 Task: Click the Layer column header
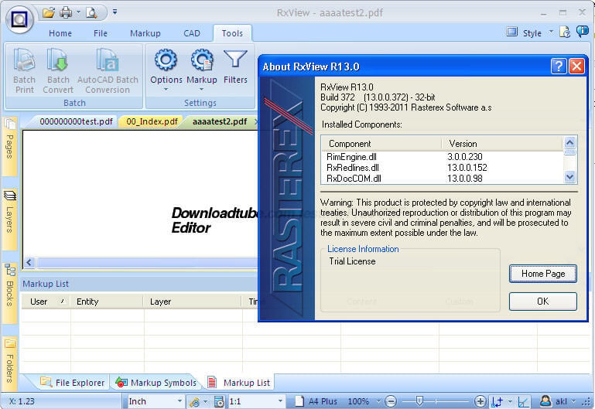coord(193,302)
